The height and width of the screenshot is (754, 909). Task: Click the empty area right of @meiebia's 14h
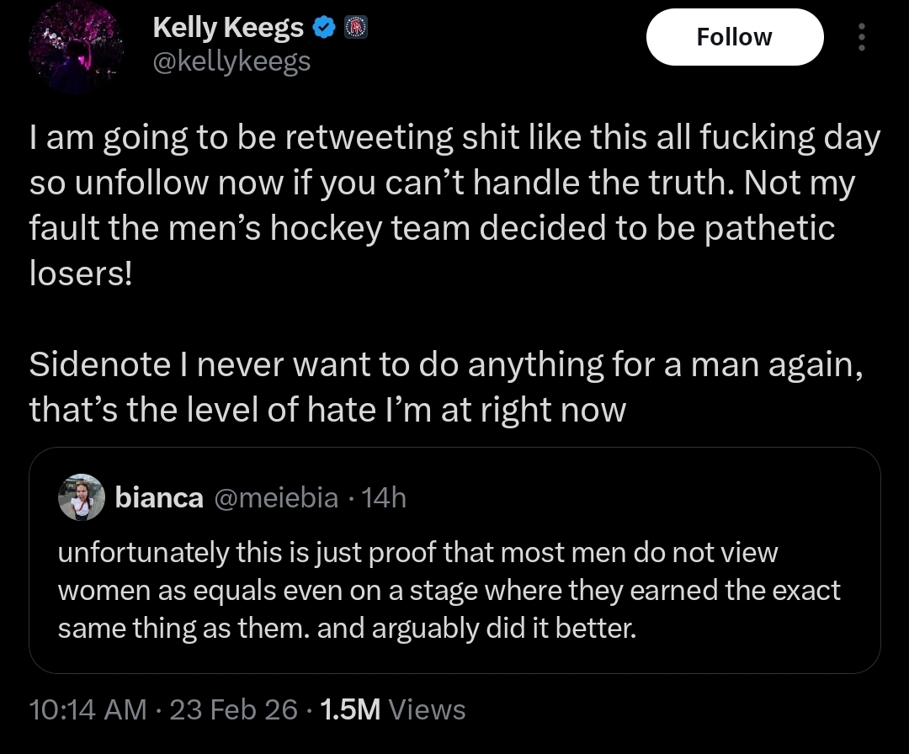[x=640, y=498]
